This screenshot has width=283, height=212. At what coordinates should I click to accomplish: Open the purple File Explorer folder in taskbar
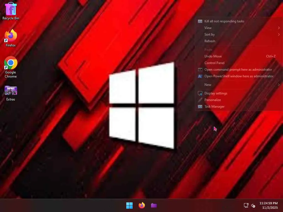tap(154, 205)
